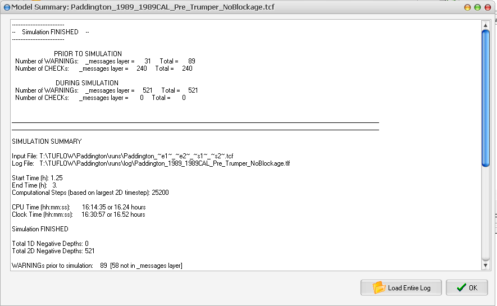Click the DURING SIMULATION heading

coord(87,83)
